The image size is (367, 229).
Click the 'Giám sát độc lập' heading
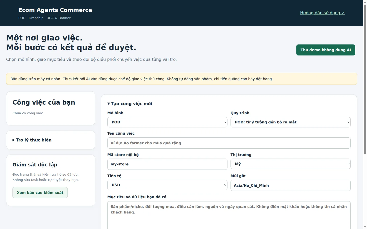tap(35, 165)
